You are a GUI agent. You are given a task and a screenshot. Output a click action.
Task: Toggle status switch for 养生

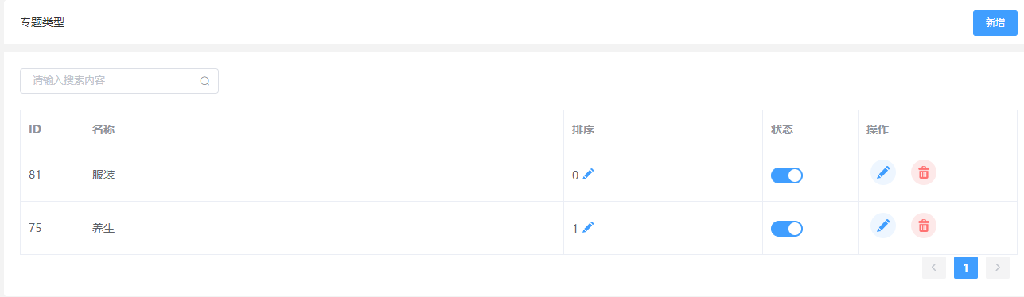[787, 229]
